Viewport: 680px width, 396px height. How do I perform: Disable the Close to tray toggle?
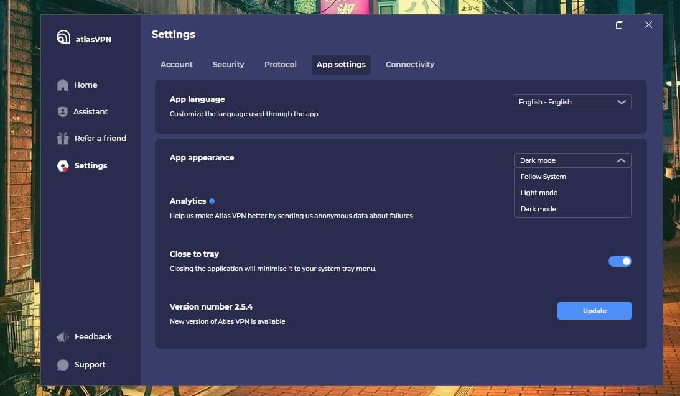tap(620, 261)
